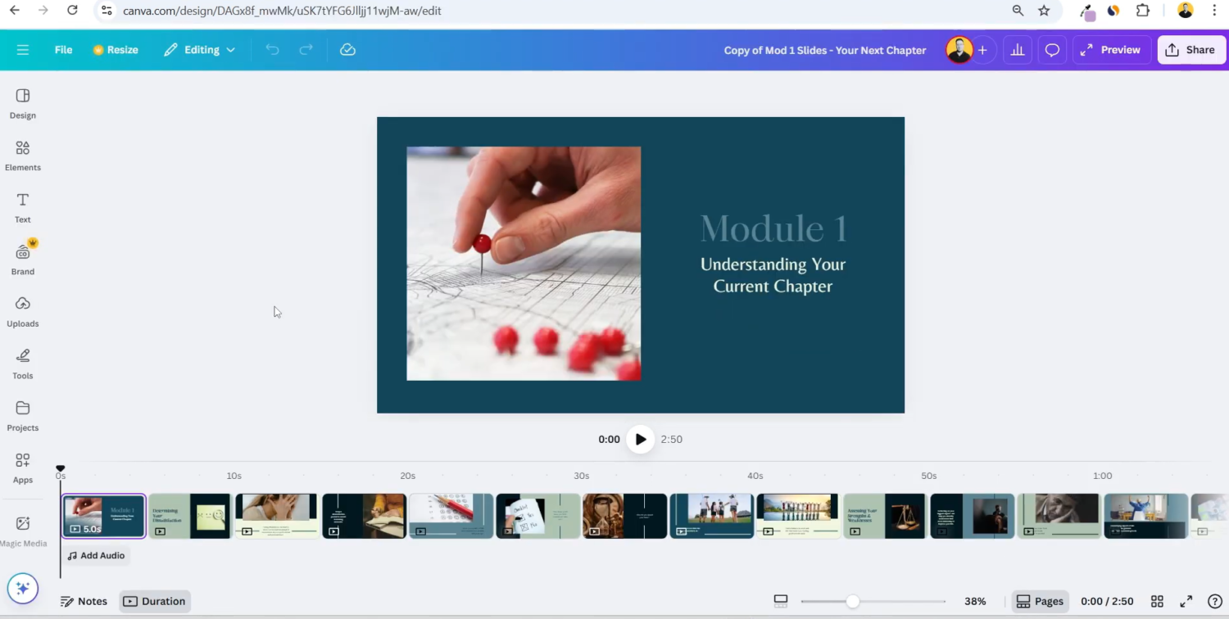This screenshot has height=619, width=1229.
Task: Click the Share button
Action: (1191, 50)
